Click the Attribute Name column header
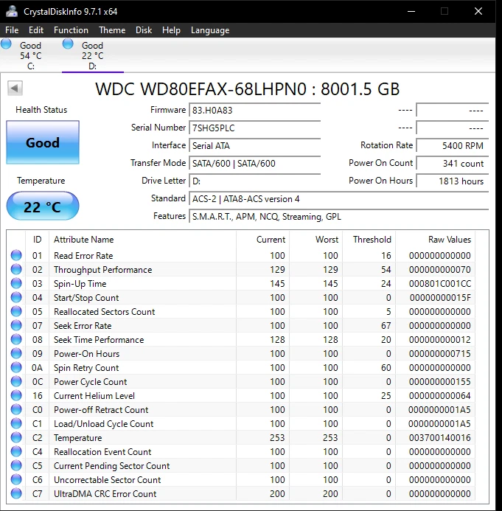 point(142,240)
